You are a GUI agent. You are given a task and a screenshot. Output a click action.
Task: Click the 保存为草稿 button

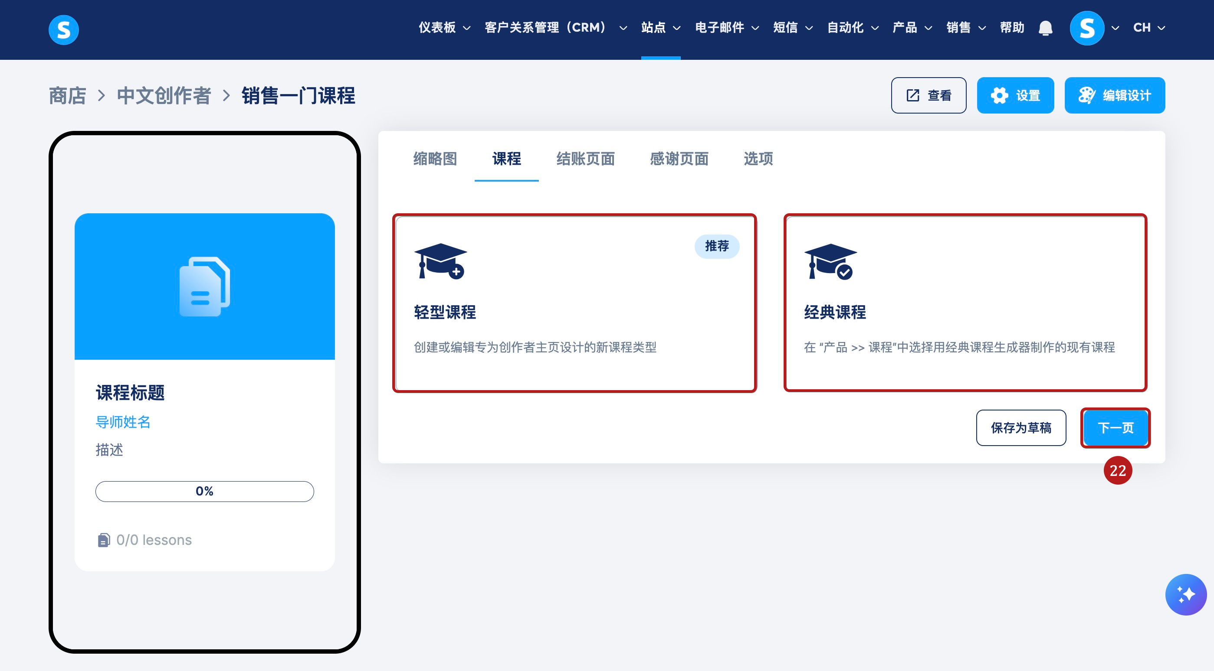(x=1020, y=427)
